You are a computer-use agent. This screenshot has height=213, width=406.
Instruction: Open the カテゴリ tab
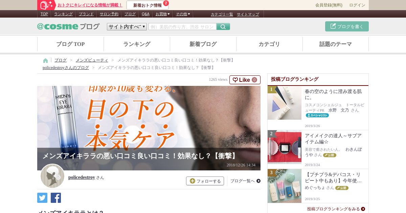(x=269, y=44)
